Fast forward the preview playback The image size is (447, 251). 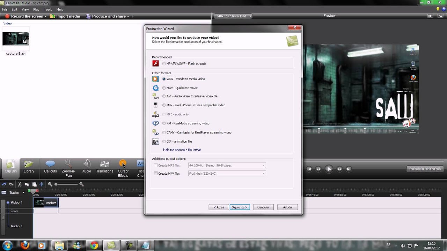[x=339, y=169]
